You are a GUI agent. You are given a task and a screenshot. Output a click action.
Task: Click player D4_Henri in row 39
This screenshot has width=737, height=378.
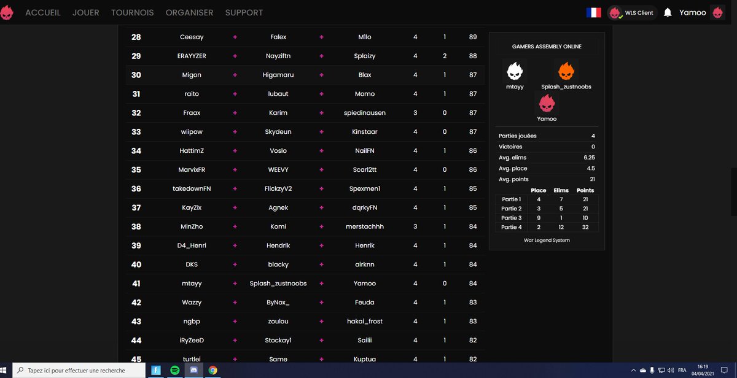pyautogui.click(x=192, y=246)
